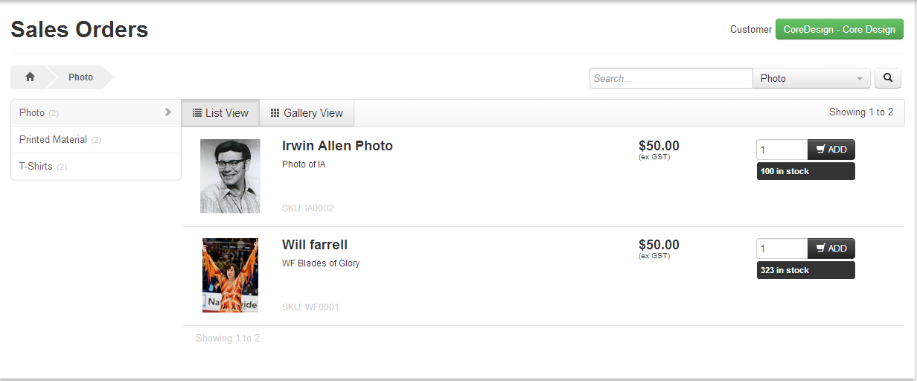Switch to Gallery View
This screenshot has width=917, height=381.
pyautogui.click(x=307, y=113)
